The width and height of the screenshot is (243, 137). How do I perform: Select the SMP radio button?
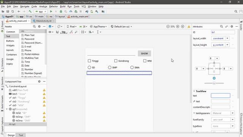pyautogui.click(x=110, y=67)
